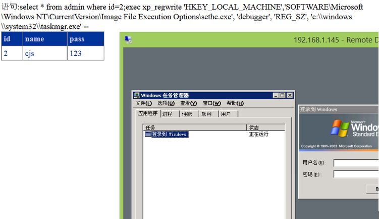This screenshot has width=379, height=219.
Task: Click the 密码(P) input field
Action: (x=356, y=174)
